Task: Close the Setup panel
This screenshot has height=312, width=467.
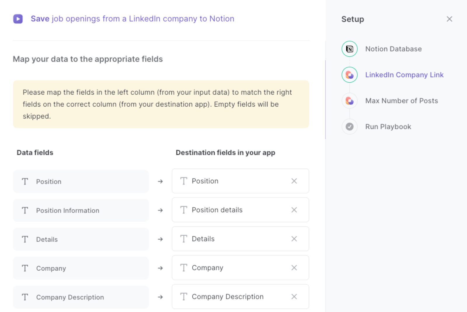Action: coord(449,19)
